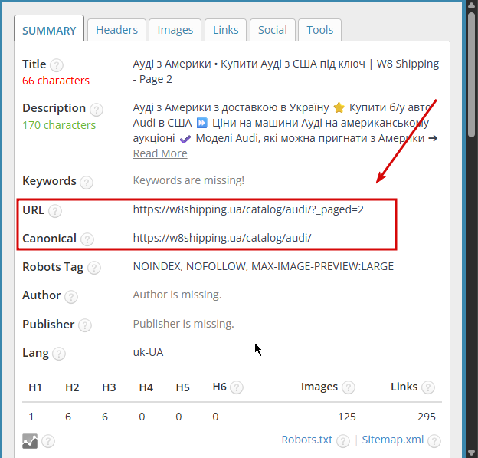
Task: Click the page title text value
Action: click(x=286, y=71)
